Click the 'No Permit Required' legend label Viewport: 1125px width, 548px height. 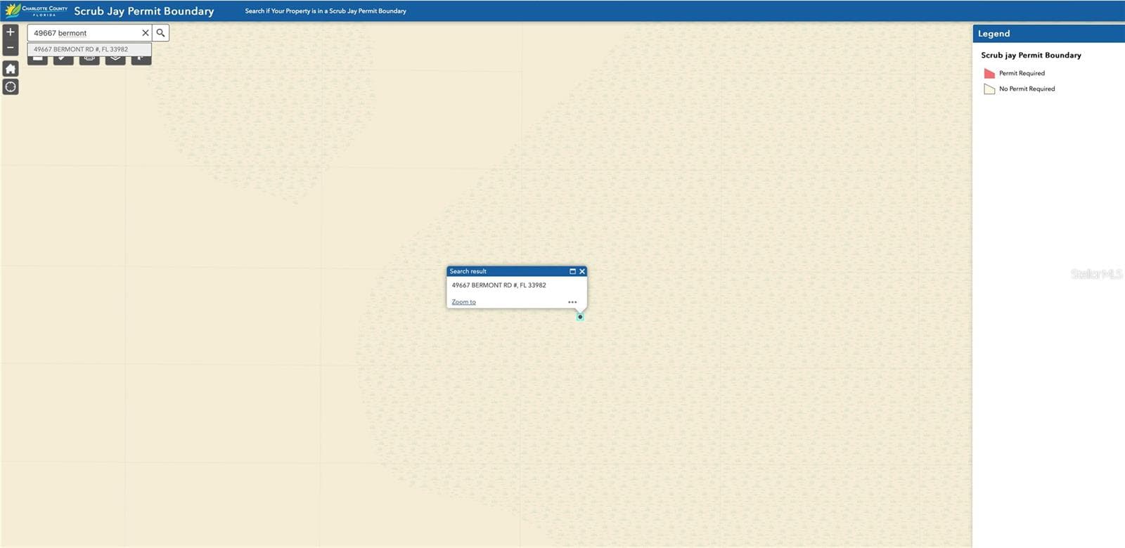click(x=1027, y=89)
